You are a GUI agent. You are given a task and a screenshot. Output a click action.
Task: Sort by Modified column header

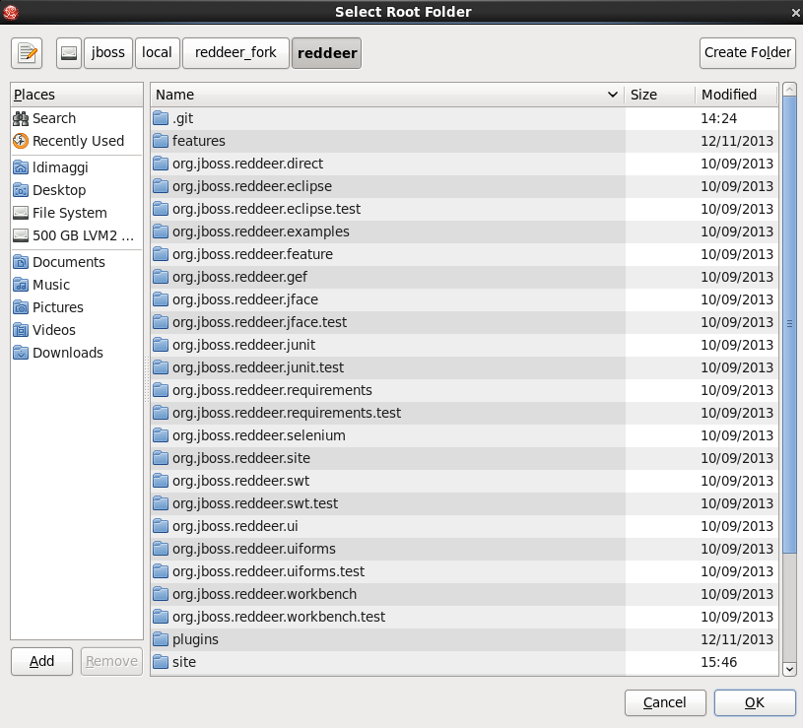click(736, 95)
